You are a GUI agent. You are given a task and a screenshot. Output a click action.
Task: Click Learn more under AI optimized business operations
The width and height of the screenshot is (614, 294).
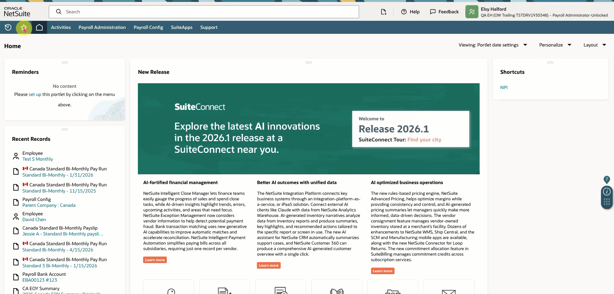point(382,271)
